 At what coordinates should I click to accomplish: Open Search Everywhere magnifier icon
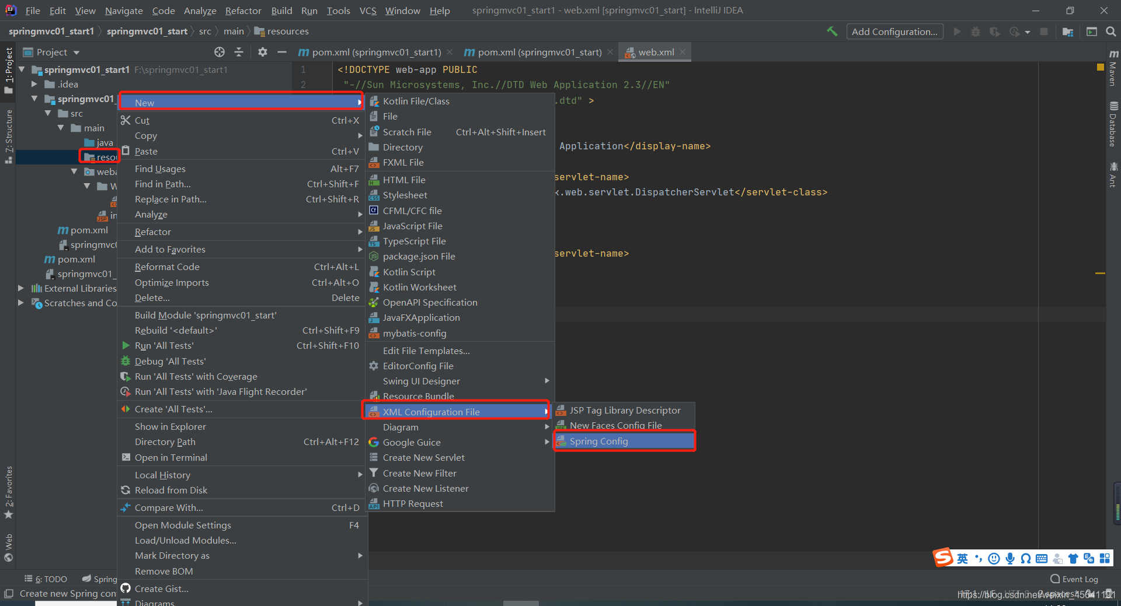pyautogui.click(x=1111, y=31)
